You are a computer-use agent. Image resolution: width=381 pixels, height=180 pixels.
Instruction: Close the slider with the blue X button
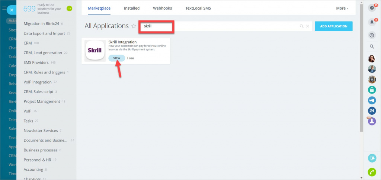(x=12, y=10)
